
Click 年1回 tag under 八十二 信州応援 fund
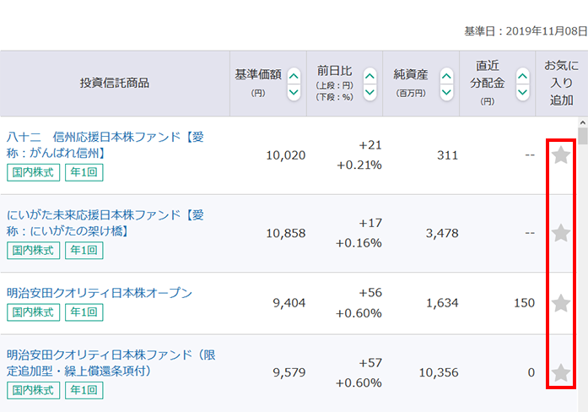click(84, 172)
